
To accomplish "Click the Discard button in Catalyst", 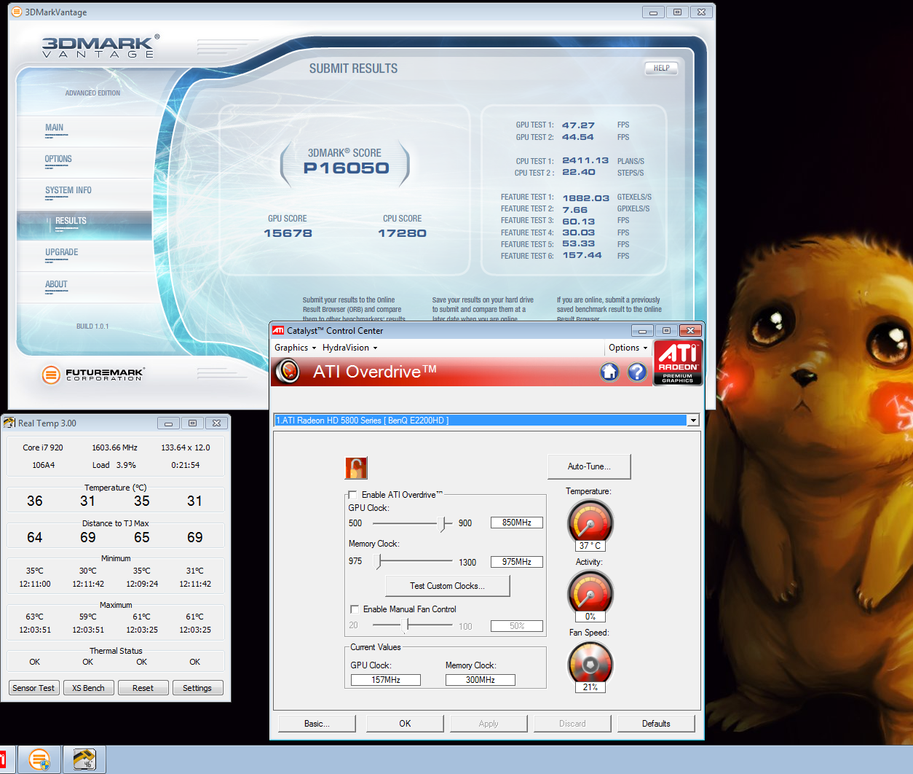I will tap(572, 724).
